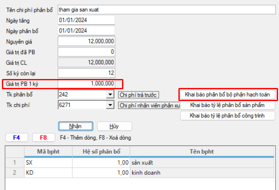This screenshot has height=190, width=279.
Task: Click the Giá trị đã PB field
Action: (86, 52)
